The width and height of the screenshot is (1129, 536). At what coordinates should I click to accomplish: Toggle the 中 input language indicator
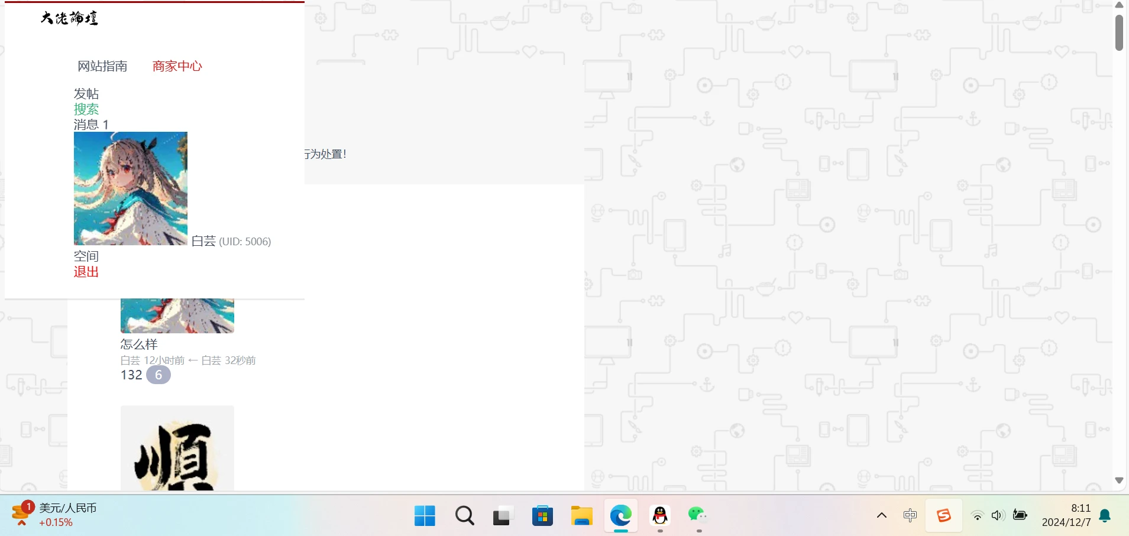tap(910, 515)
